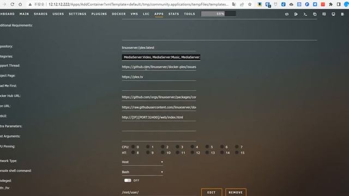
Task: Bookmark this page with the star icon
Action: coord(250,4)
